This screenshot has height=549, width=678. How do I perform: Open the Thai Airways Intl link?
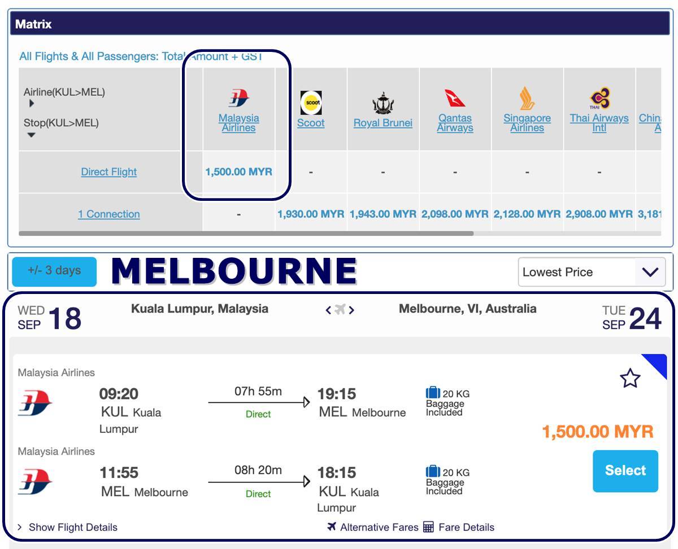click(599, 123)
